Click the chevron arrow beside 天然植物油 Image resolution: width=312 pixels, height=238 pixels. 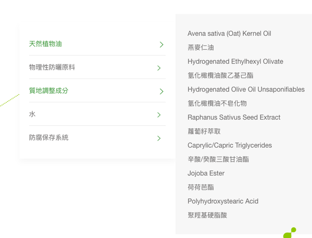pos(161,45)
